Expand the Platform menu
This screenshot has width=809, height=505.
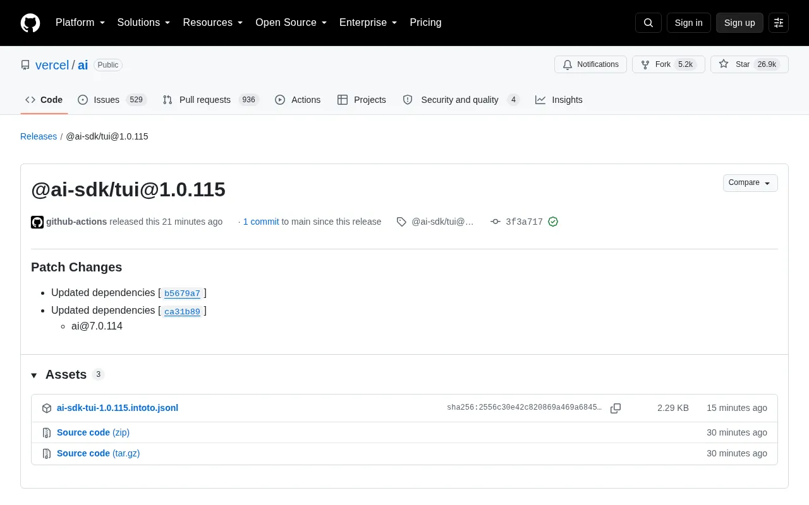(80, 23)
